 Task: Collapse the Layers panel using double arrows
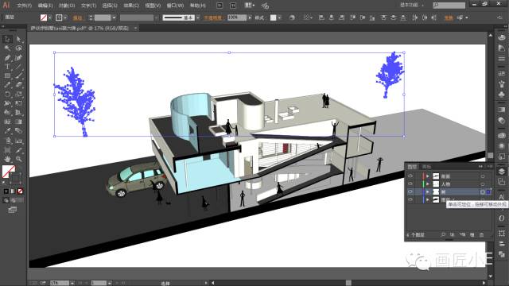[x=480, y=166]
